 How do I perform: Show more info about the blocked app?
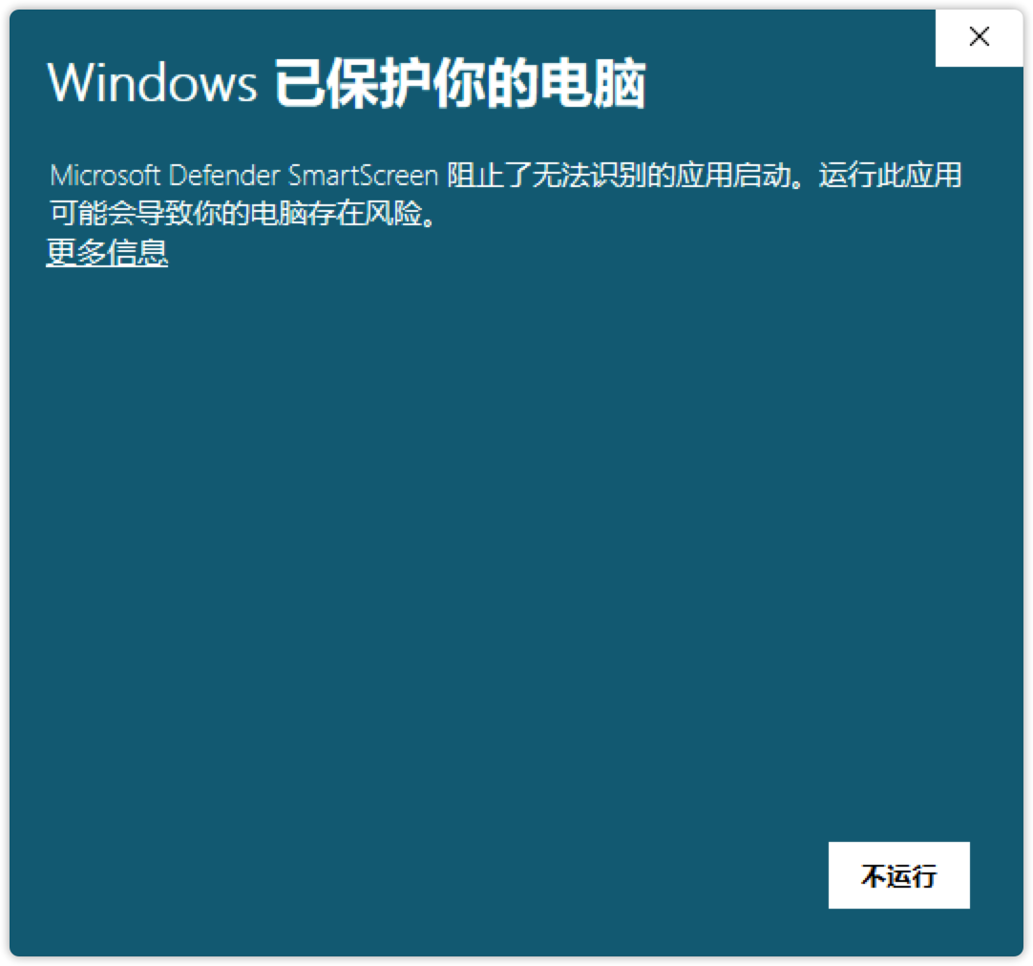point(107,252)
